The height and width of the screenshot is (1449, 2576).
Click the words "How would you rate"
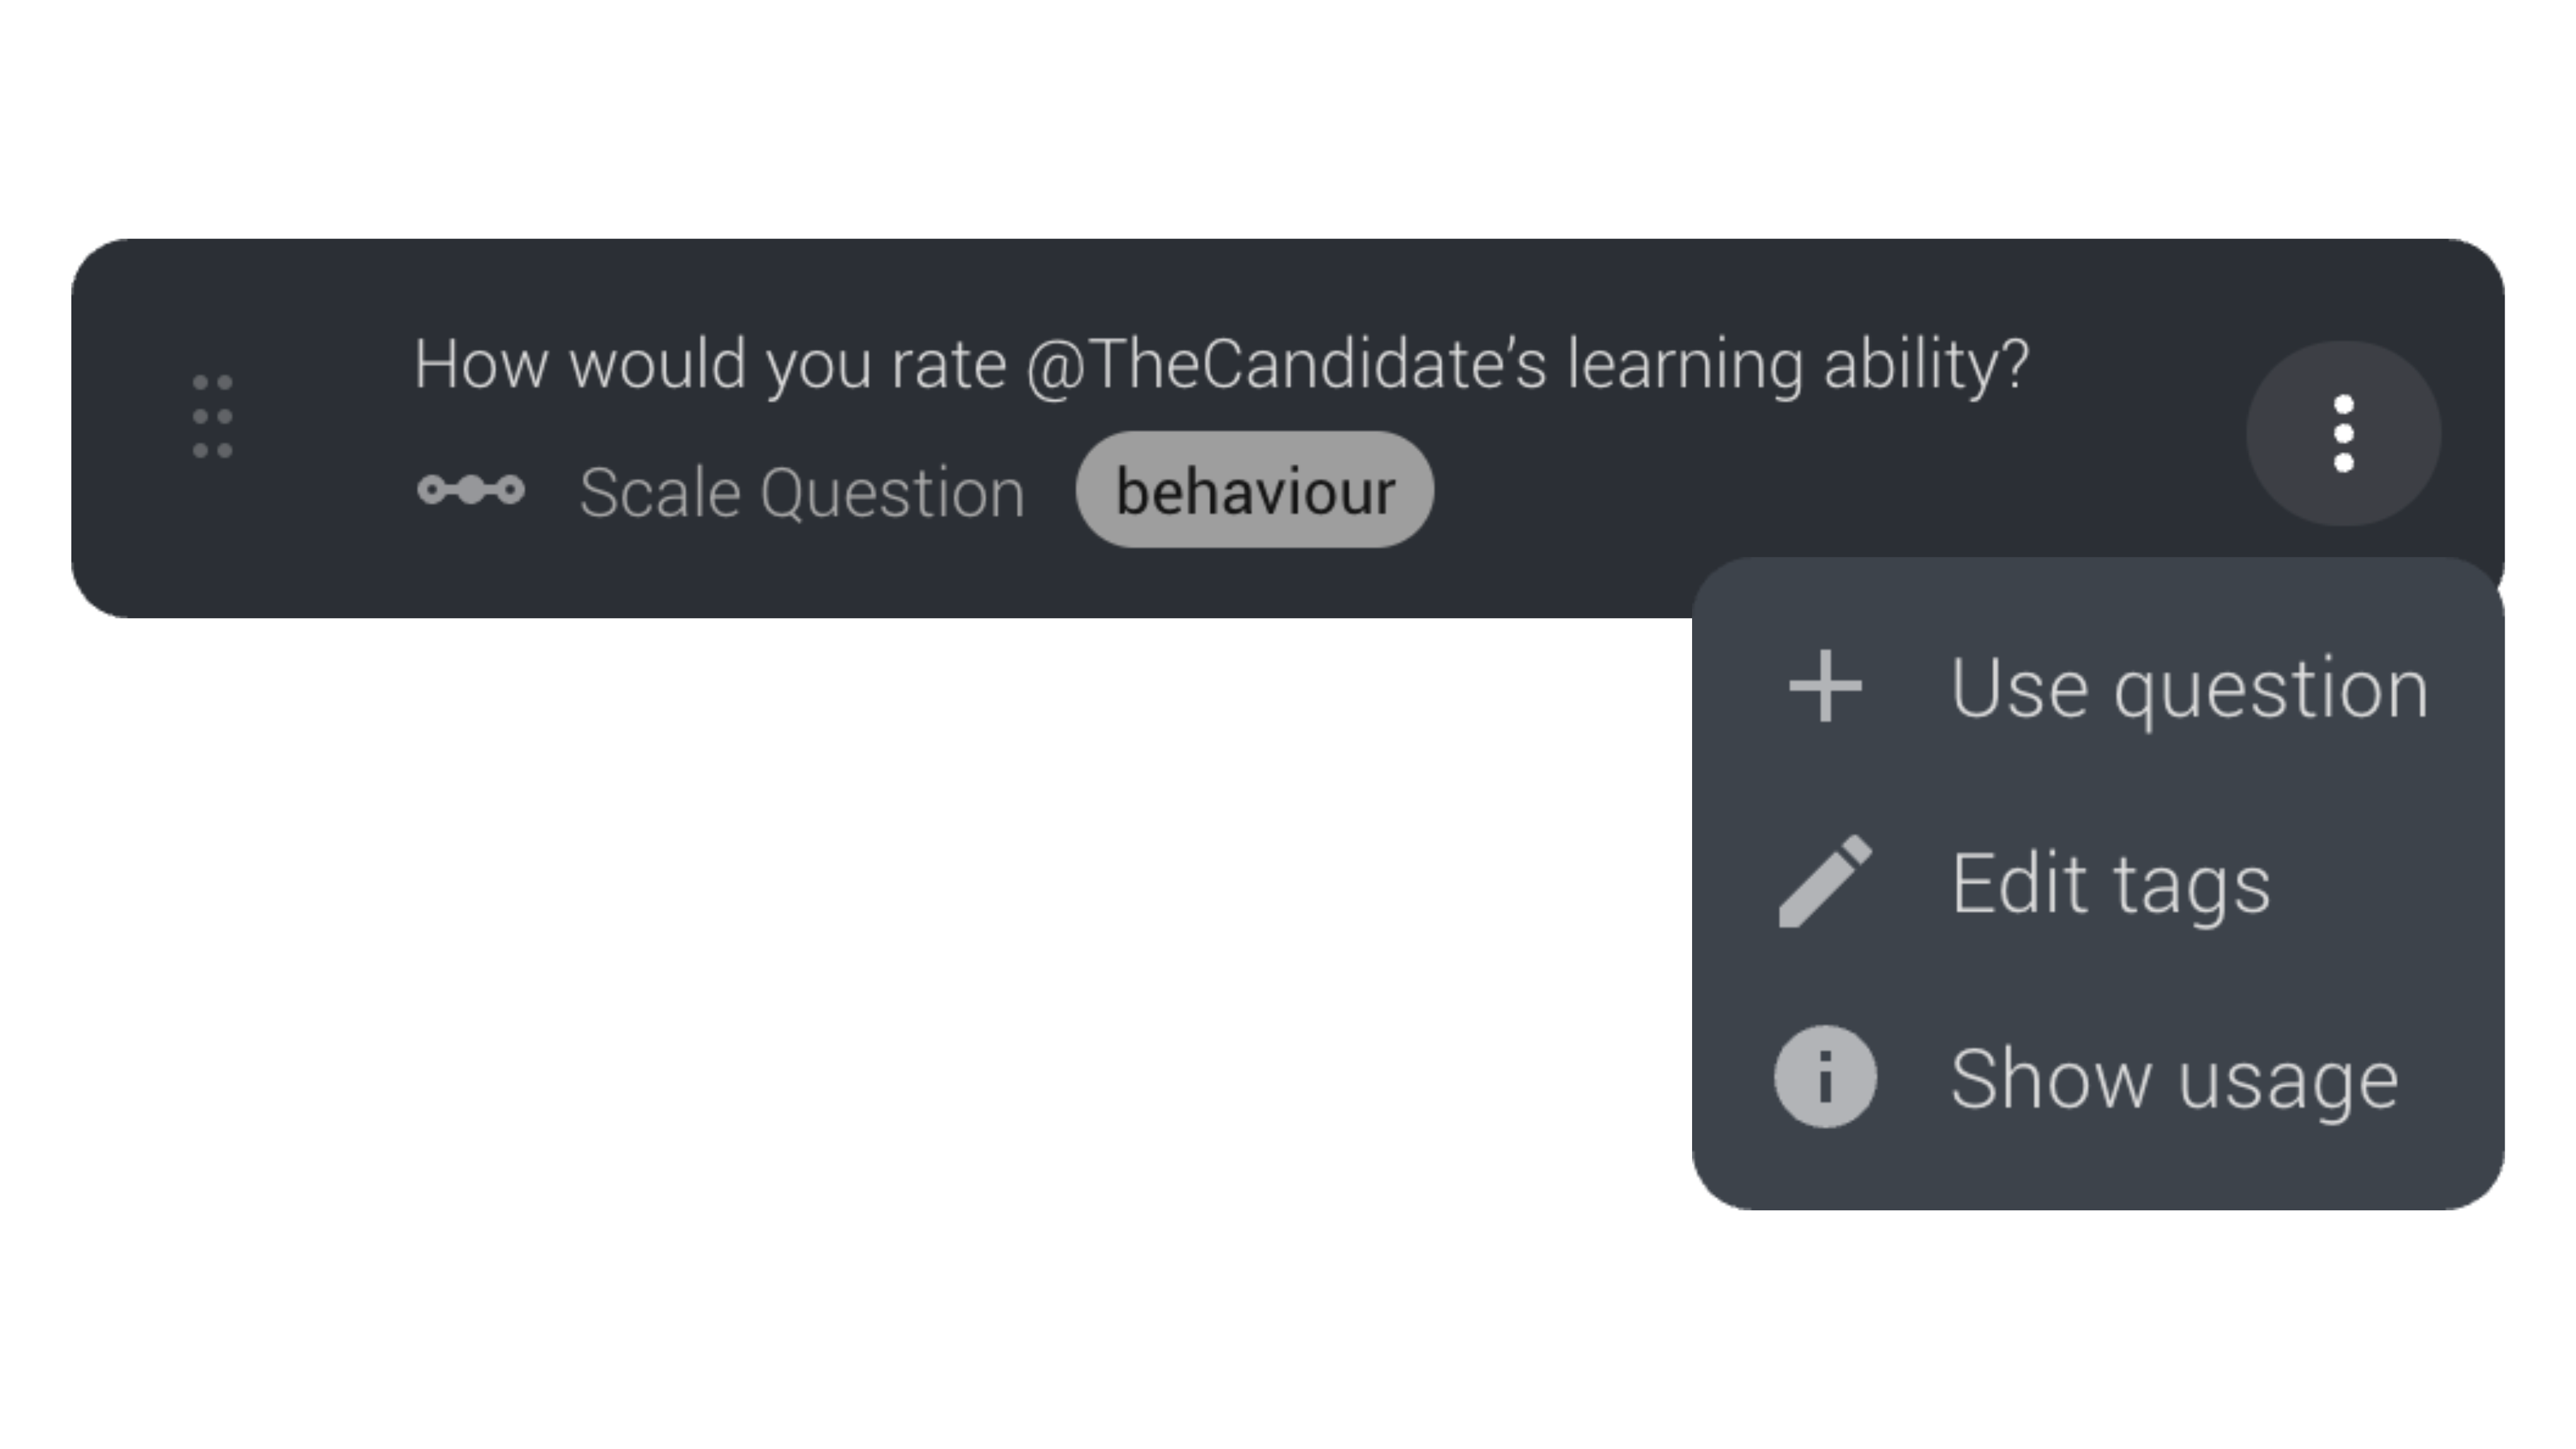[x=709, y=364]
